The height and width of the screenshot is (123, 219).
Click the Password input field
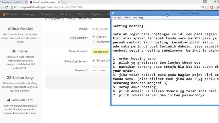(101, 70)
